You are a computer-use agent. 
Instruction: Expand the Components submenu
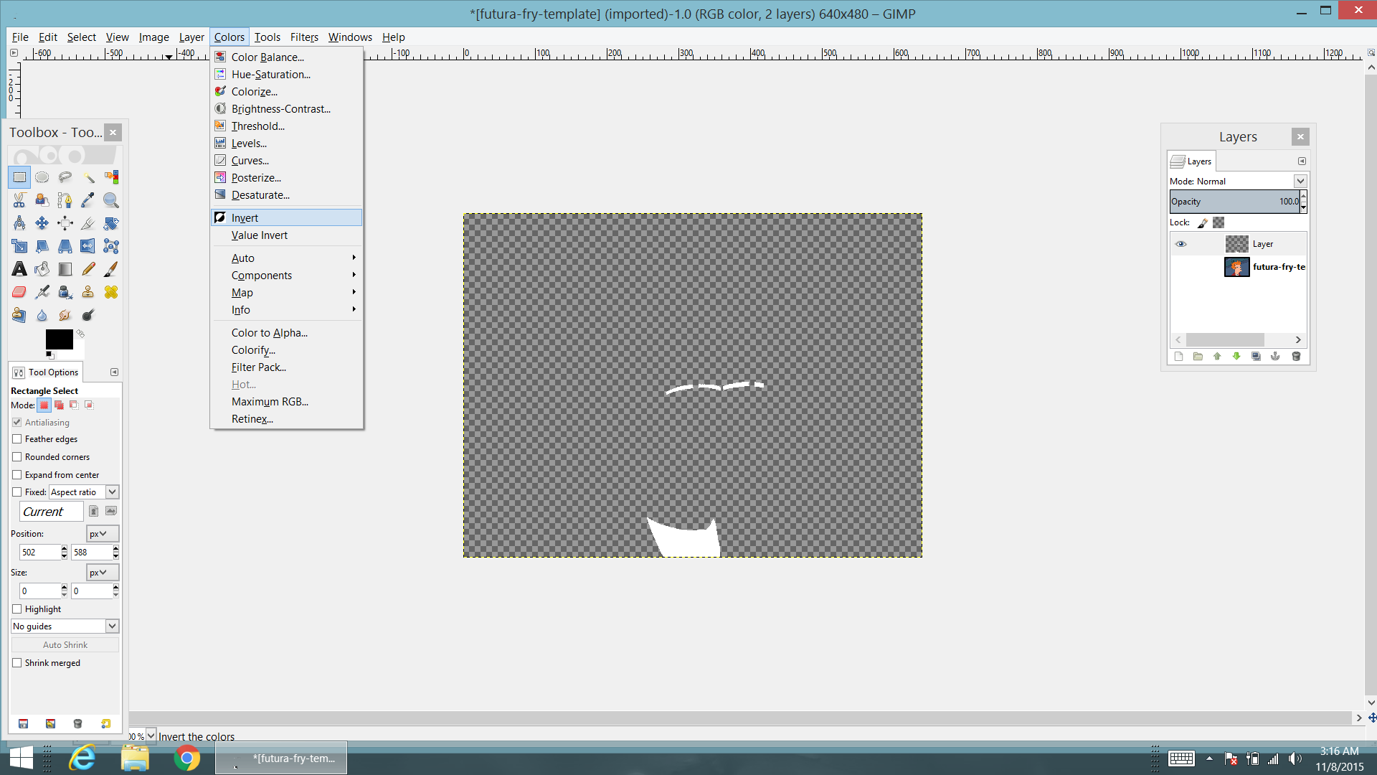click(x=287, y=276)
